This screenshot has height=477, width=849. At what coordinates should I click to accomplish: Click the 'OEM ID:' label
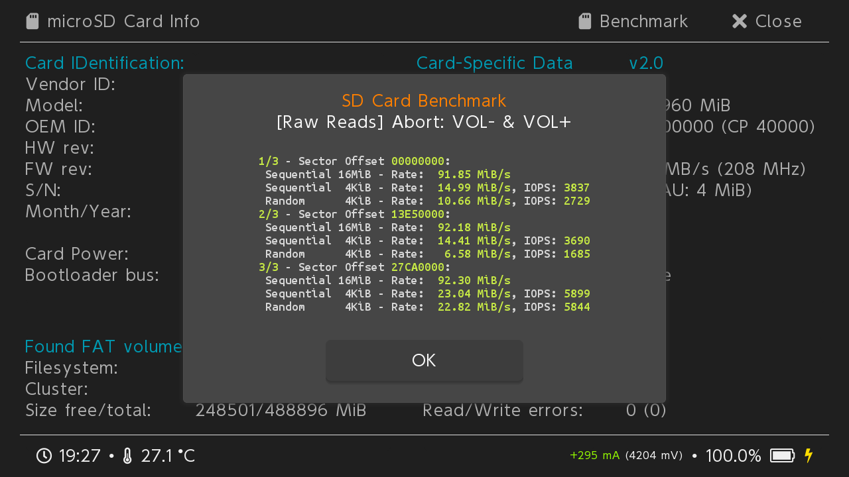point(60,127)
